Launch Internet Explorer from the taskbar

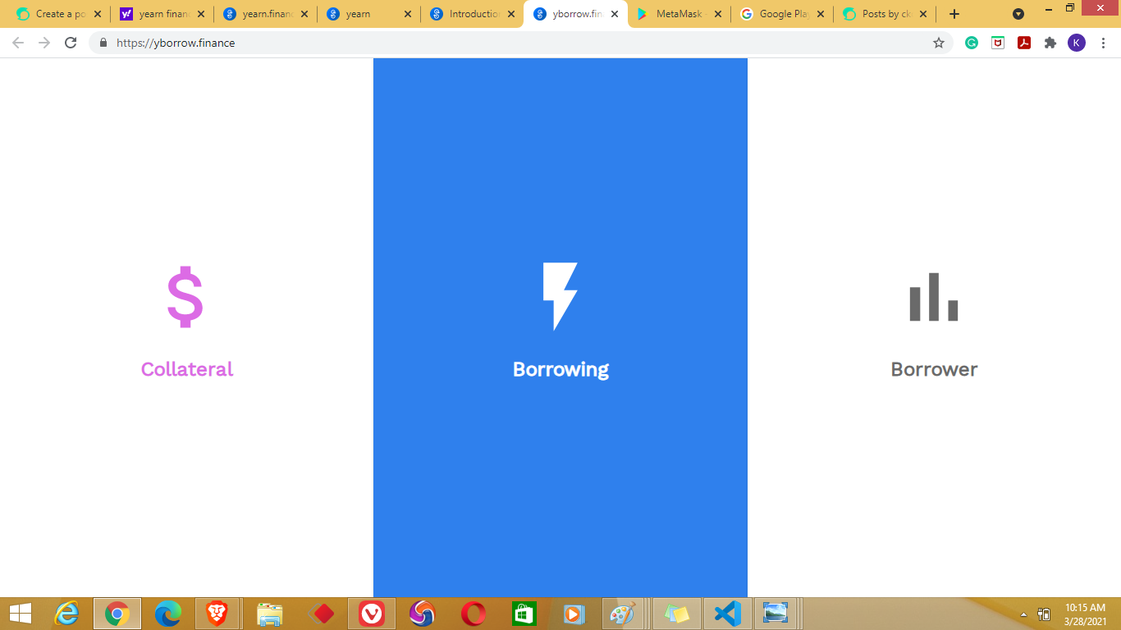tap(66, 614)
